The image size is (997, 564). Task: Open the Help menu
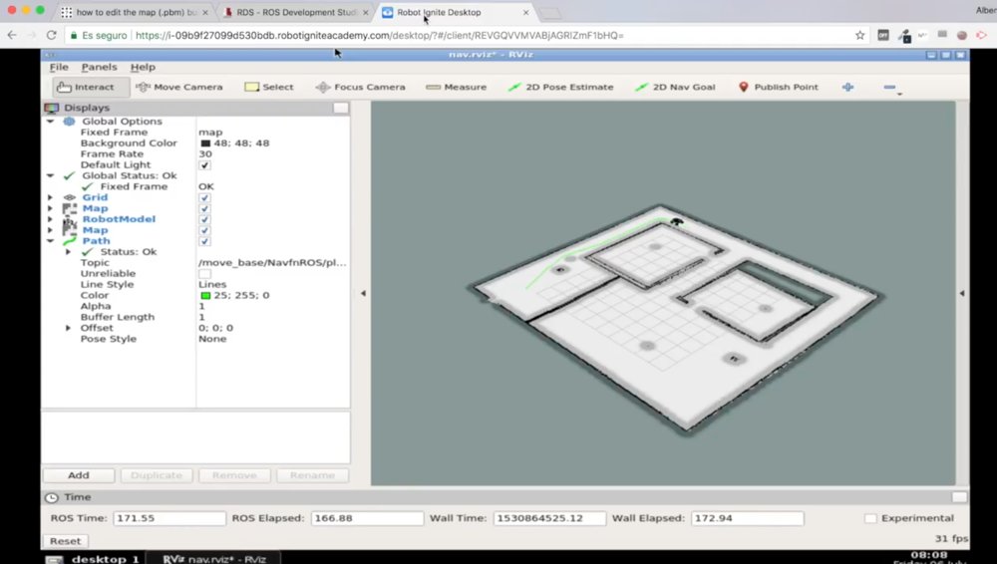(143, 67)
